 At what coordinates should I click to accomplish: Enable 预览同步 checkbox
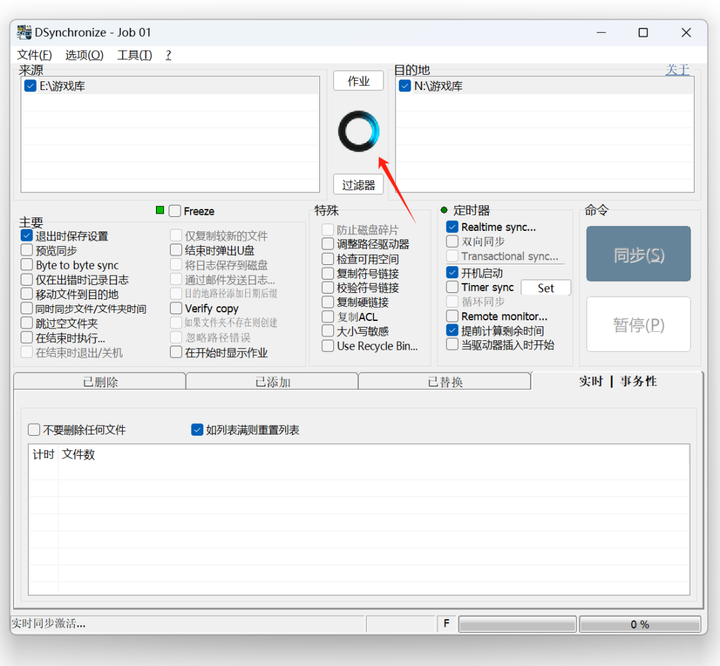pos(27,250)
